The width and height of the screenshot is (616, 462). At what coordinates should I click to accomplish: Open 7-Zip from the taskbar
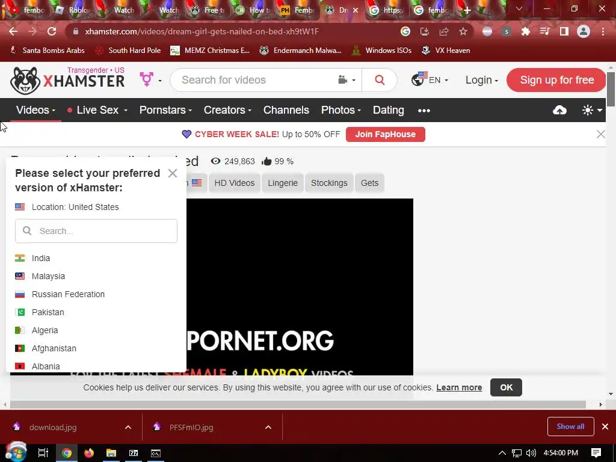click(134, 453)
